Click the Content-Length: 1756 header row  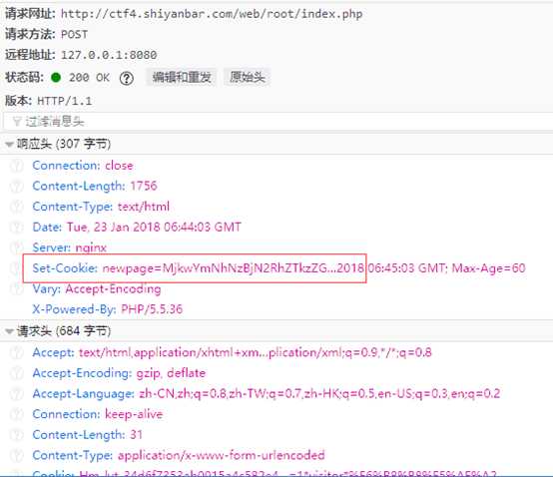[x=95, y=186]
